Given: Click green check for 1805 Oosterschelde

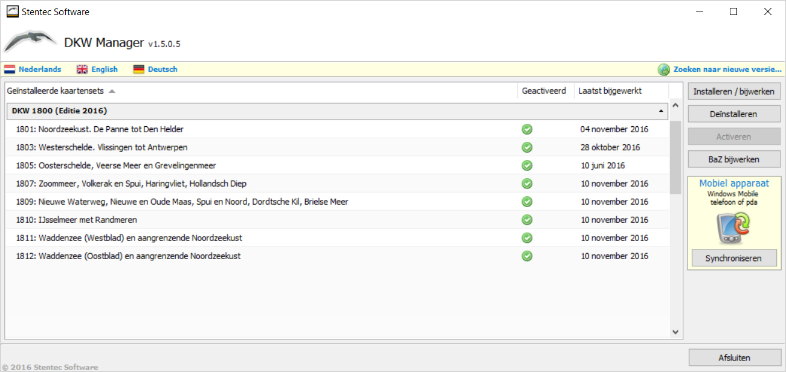Looking at the screenshot, I should tap(527, 165).
